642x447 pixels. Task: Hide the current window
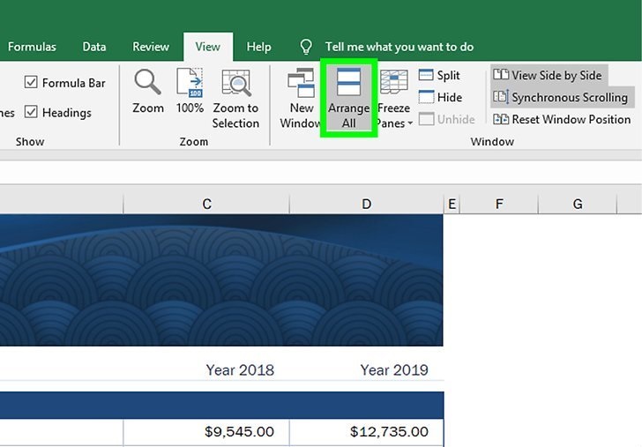427,98
